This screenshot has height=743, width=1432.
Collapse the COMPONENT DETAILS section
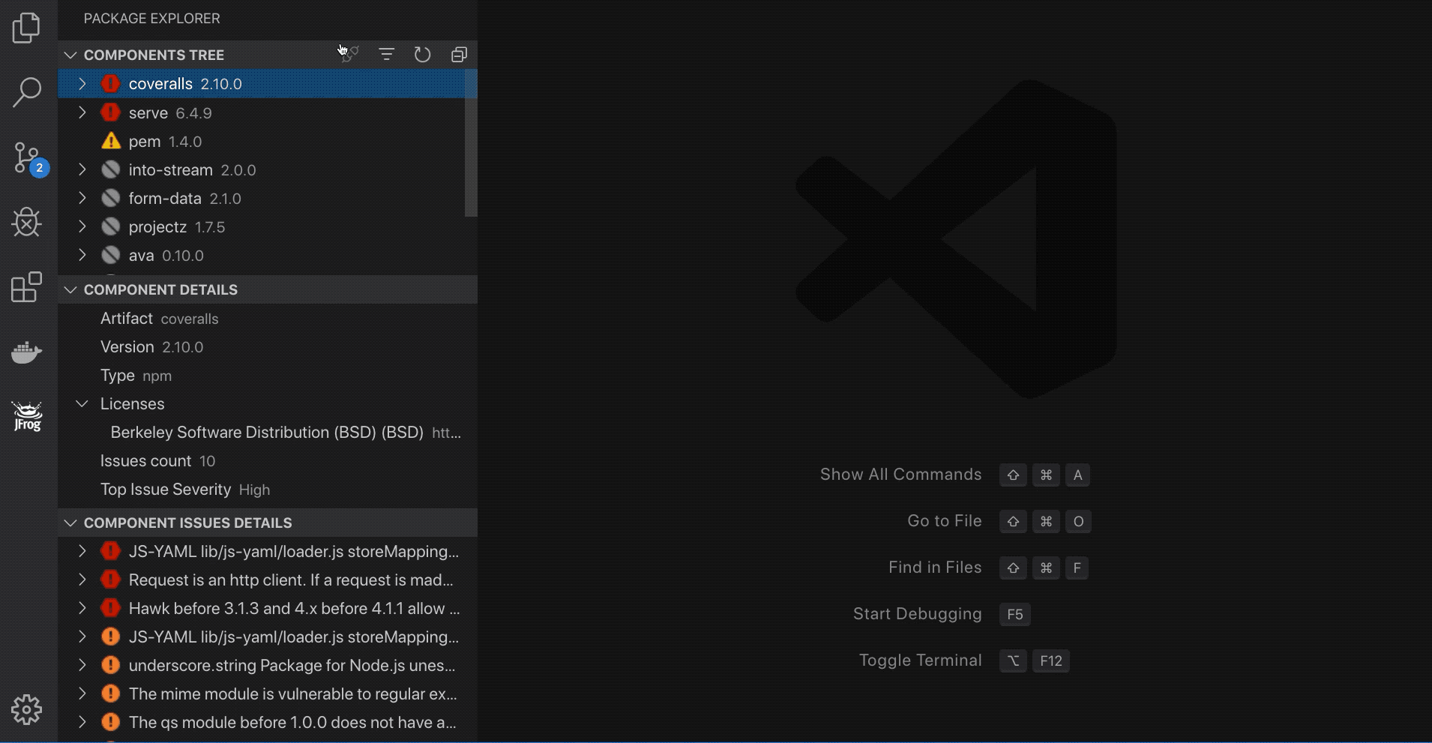pyautogui.click(x=70, y=289)
